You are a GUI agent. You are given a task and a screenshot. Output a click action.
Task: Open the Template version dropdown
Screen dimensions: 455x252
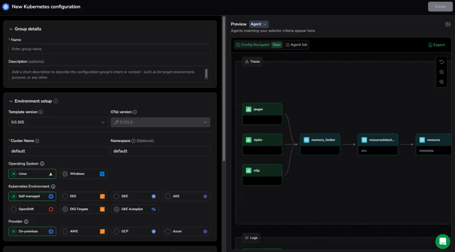(58, 122)
